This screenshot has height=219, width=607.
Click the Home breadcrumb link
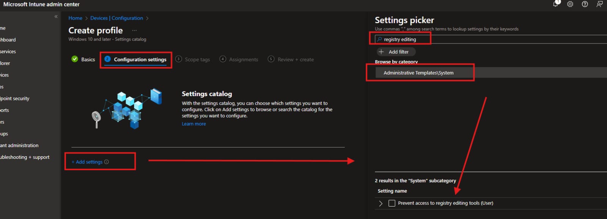point(75,18)
